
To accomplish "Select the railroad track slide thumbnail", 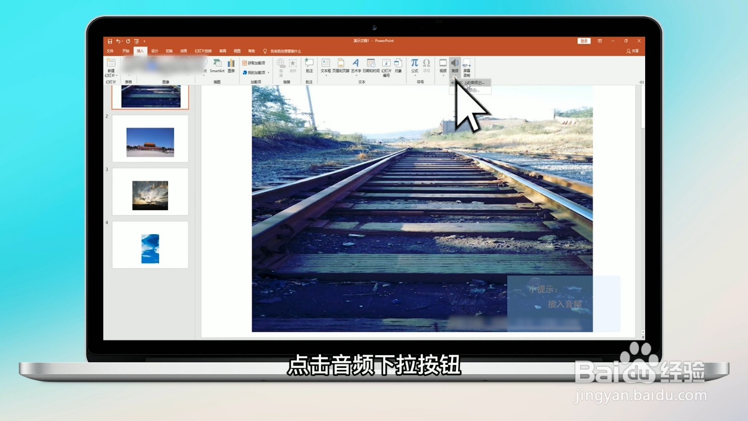I will click(x=150, y=97).
